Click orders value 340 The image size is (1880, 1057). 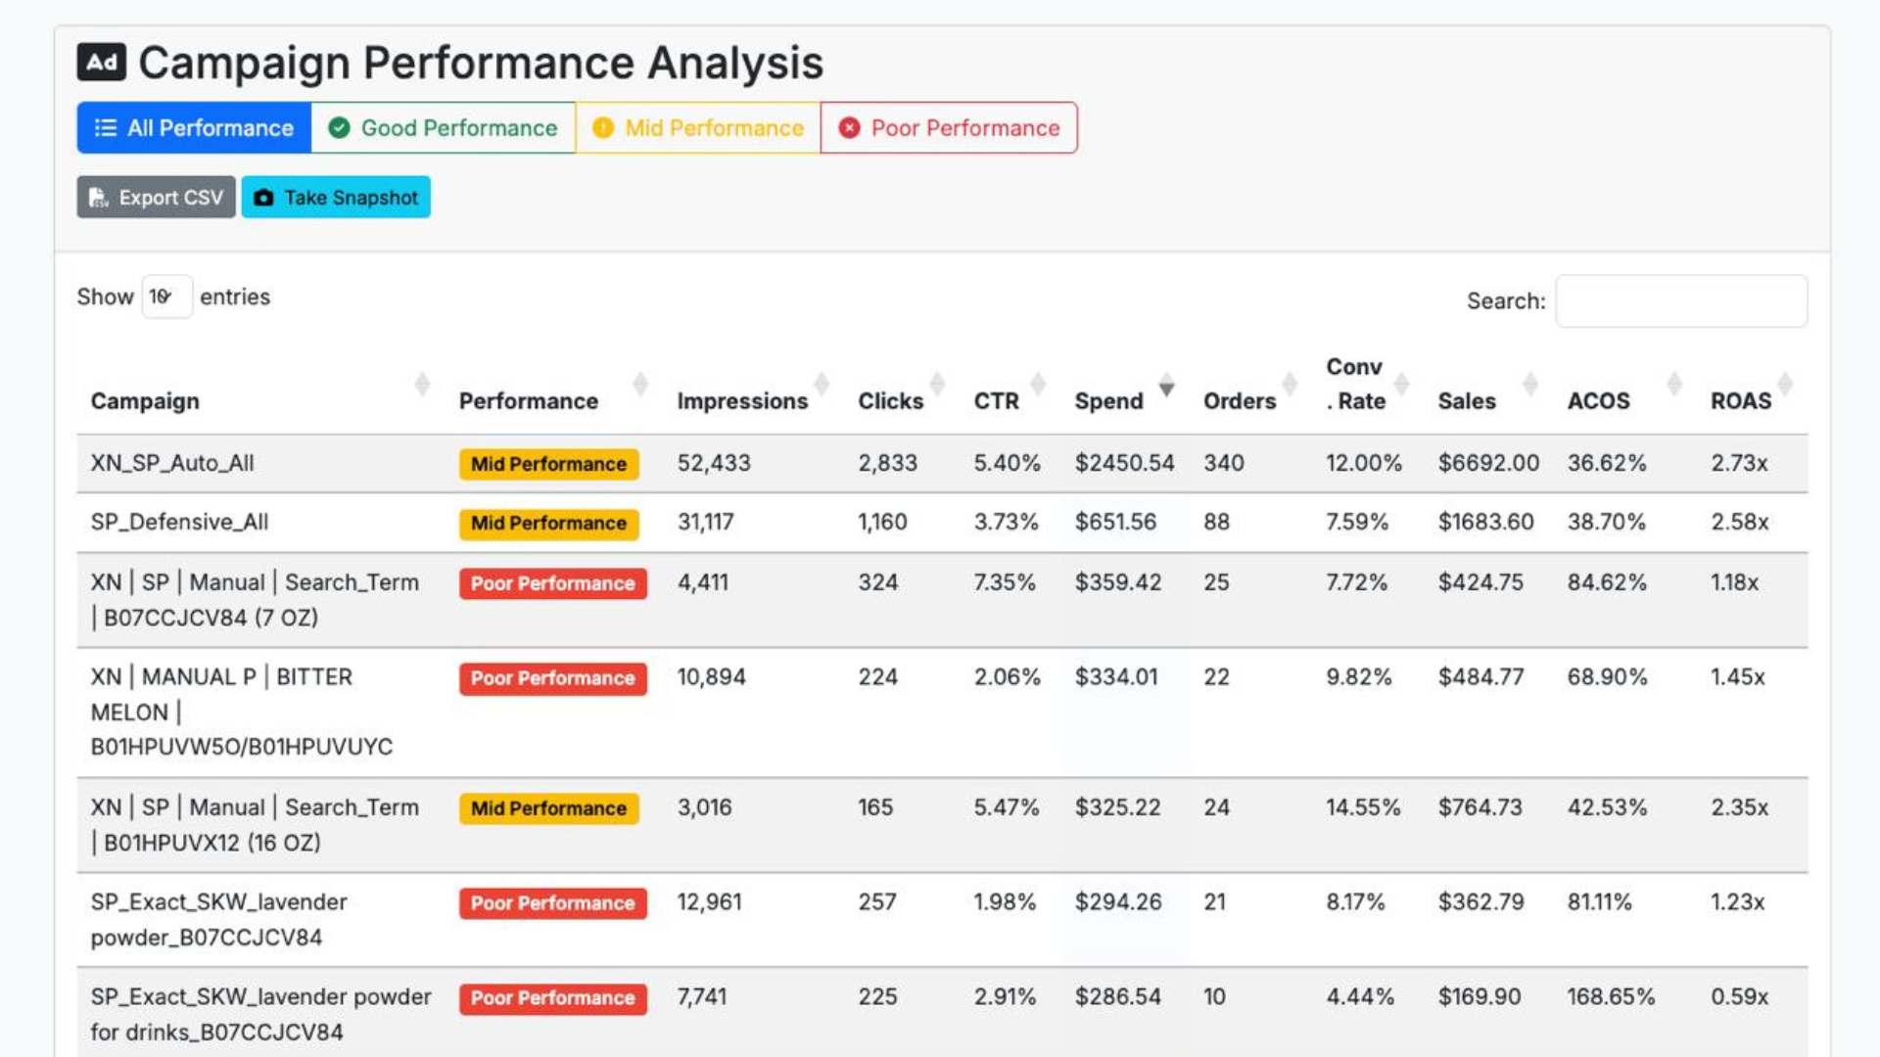pyautogui.click(x=1224, y=463)
